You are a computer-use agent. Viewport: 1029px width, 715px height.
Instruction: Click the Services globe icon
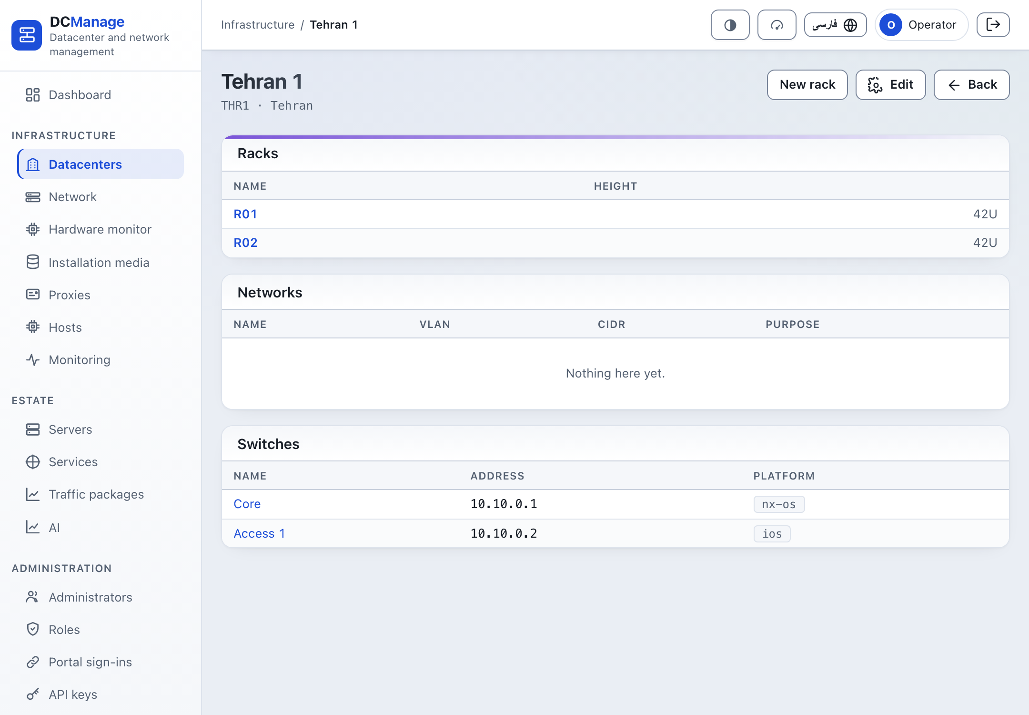pyautogui.click(x=33, y=461)
